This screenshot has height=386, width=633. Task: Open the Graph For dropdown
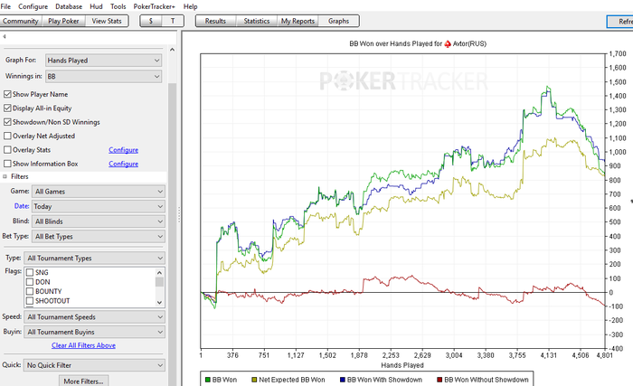[103, 61]
